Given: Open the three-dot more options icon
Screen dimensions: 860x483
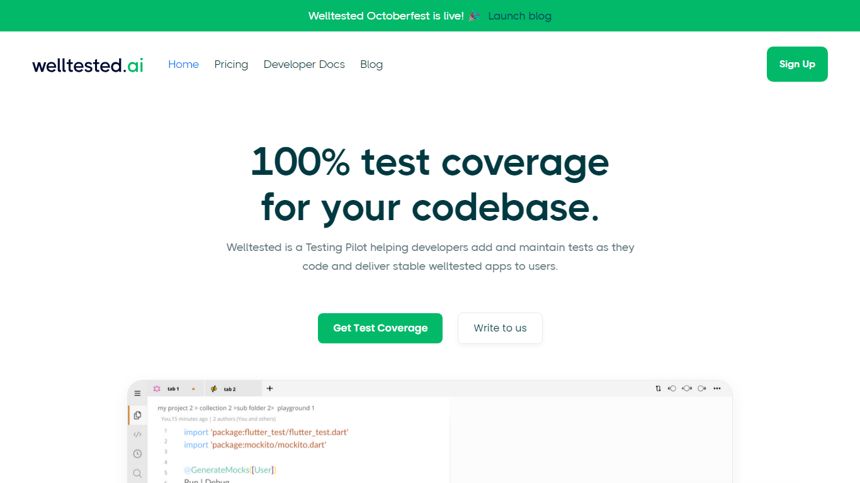Looking at the screenshot, I should pos(716,389).
